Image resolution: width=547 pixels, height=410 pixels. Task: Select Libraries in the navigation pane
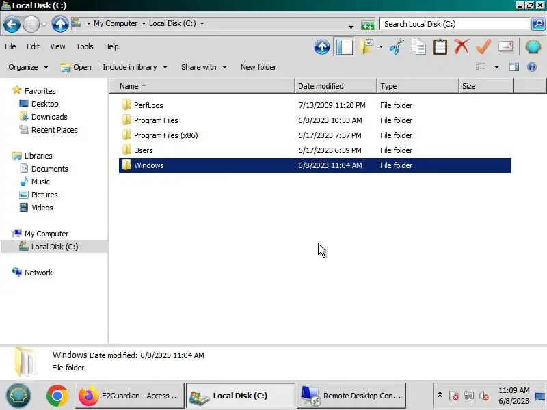38,156
